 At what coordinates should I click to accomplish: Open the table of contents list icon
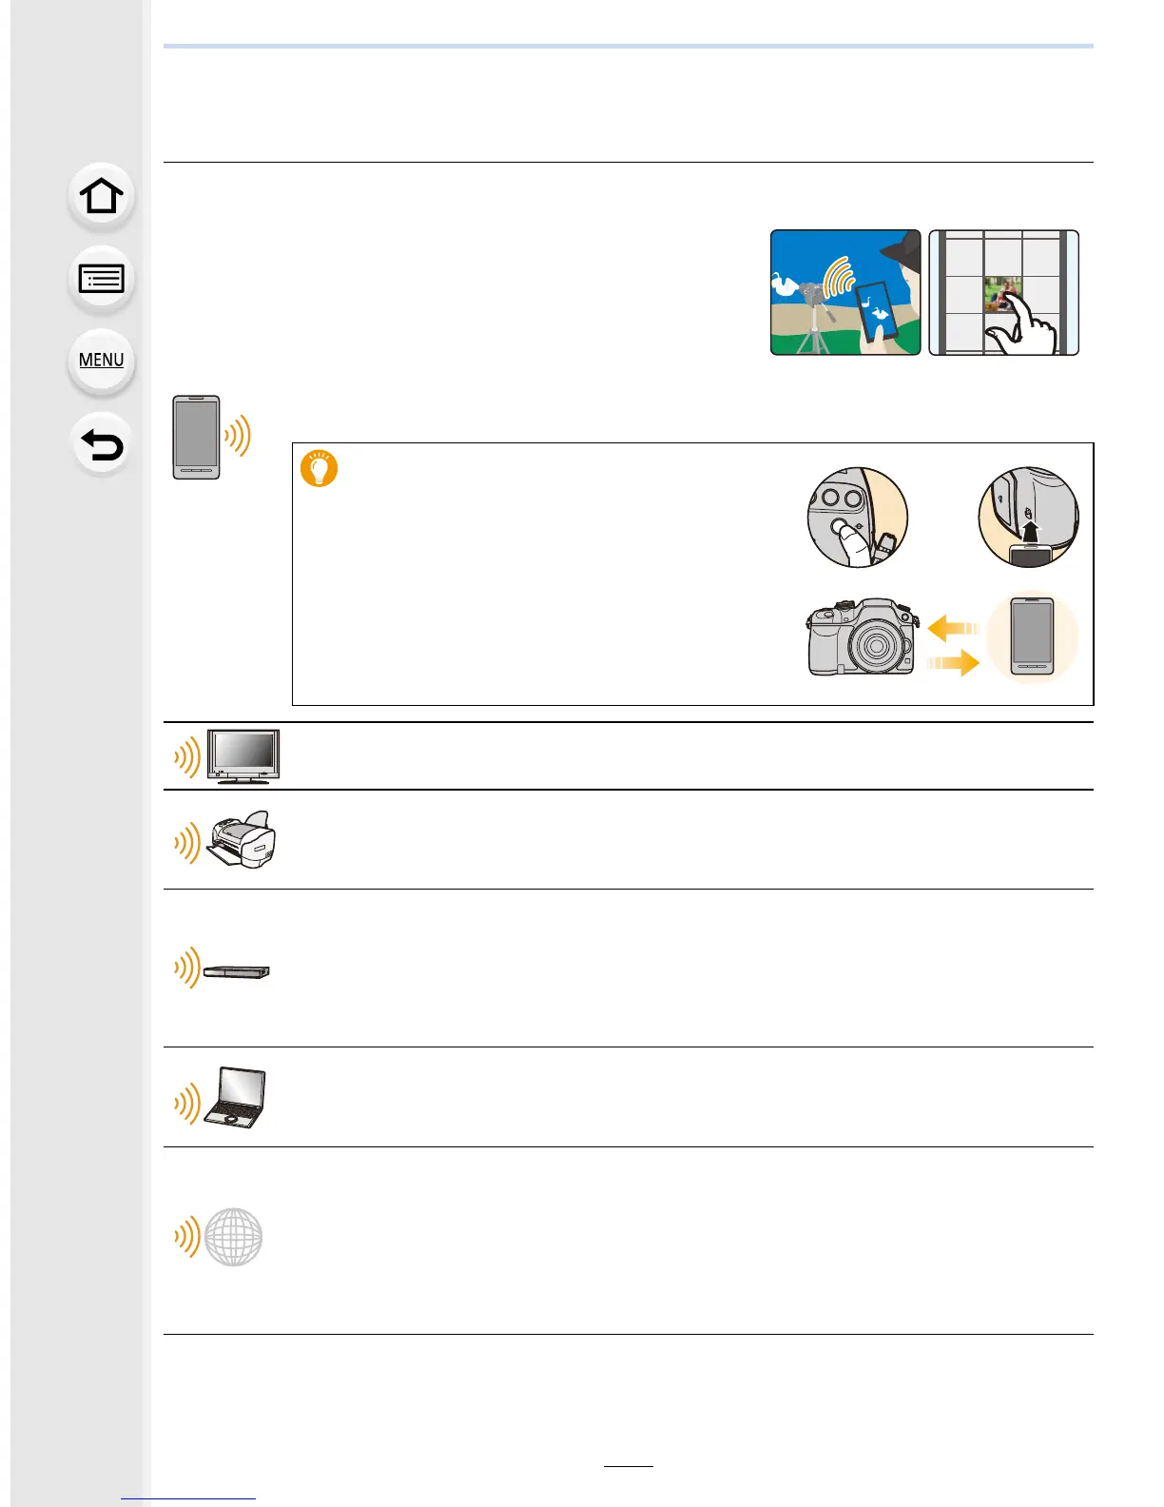coord(102,279)
